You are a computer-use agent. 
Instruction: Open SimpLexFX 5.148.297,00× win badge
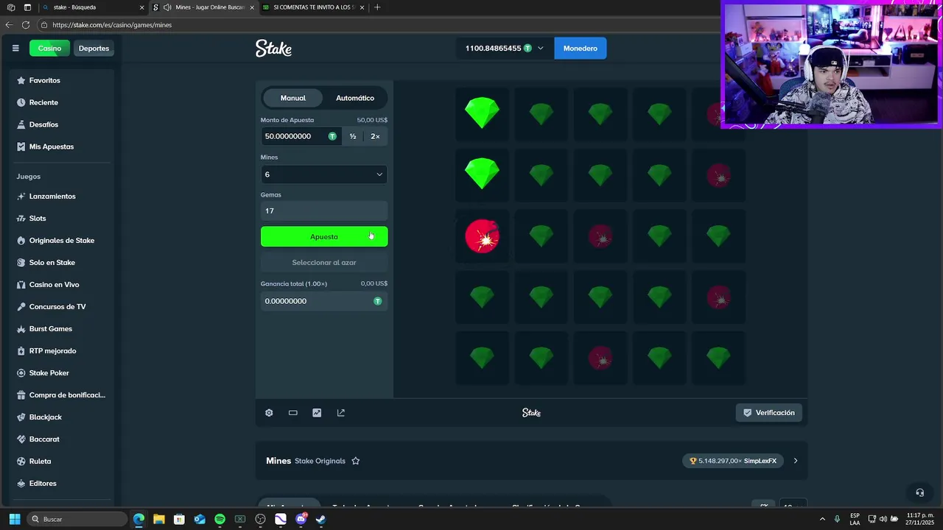[x=732, y=461]
